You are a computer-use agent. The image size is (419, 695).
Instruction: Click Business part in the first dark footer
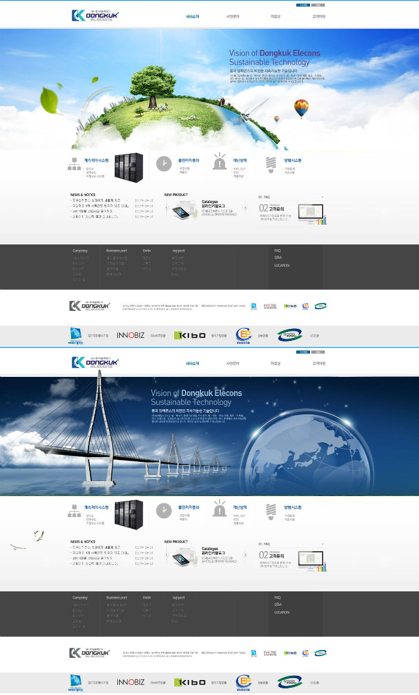pos(117,251)
